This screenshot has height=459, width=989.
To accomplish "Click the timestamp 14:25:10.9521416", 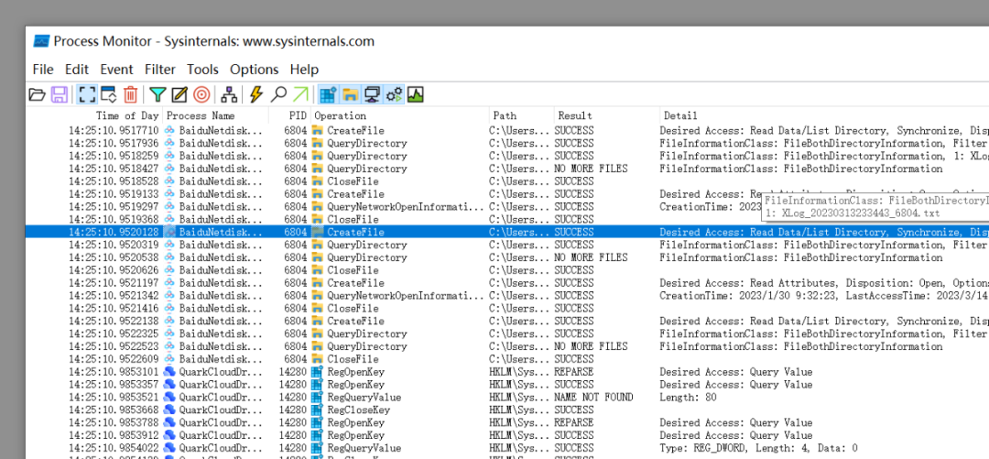I will pyautogui.click(x=114, y=308).
